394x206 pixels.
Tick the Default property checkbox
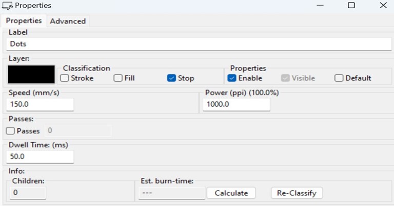pyautogui.click(x=339, y=78)
